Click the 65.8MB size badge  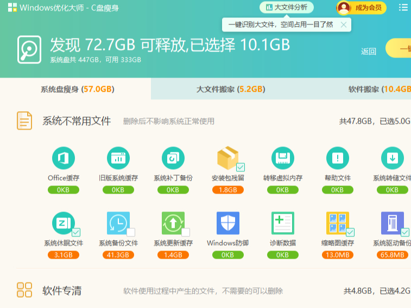tap(392, 255)
